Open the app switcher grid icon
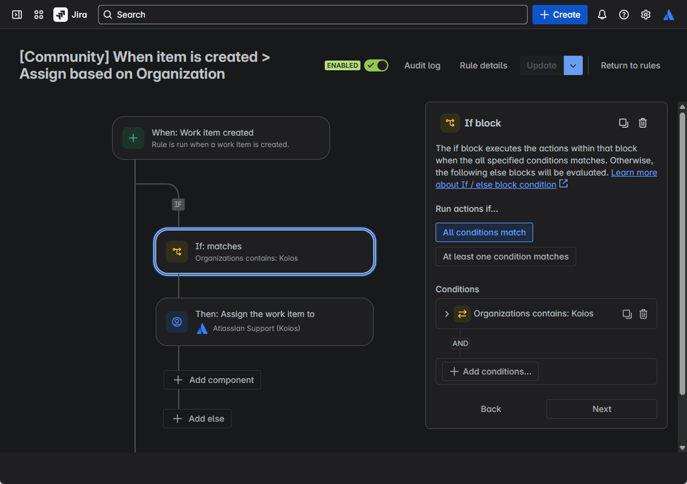 [x=39, y=15]
